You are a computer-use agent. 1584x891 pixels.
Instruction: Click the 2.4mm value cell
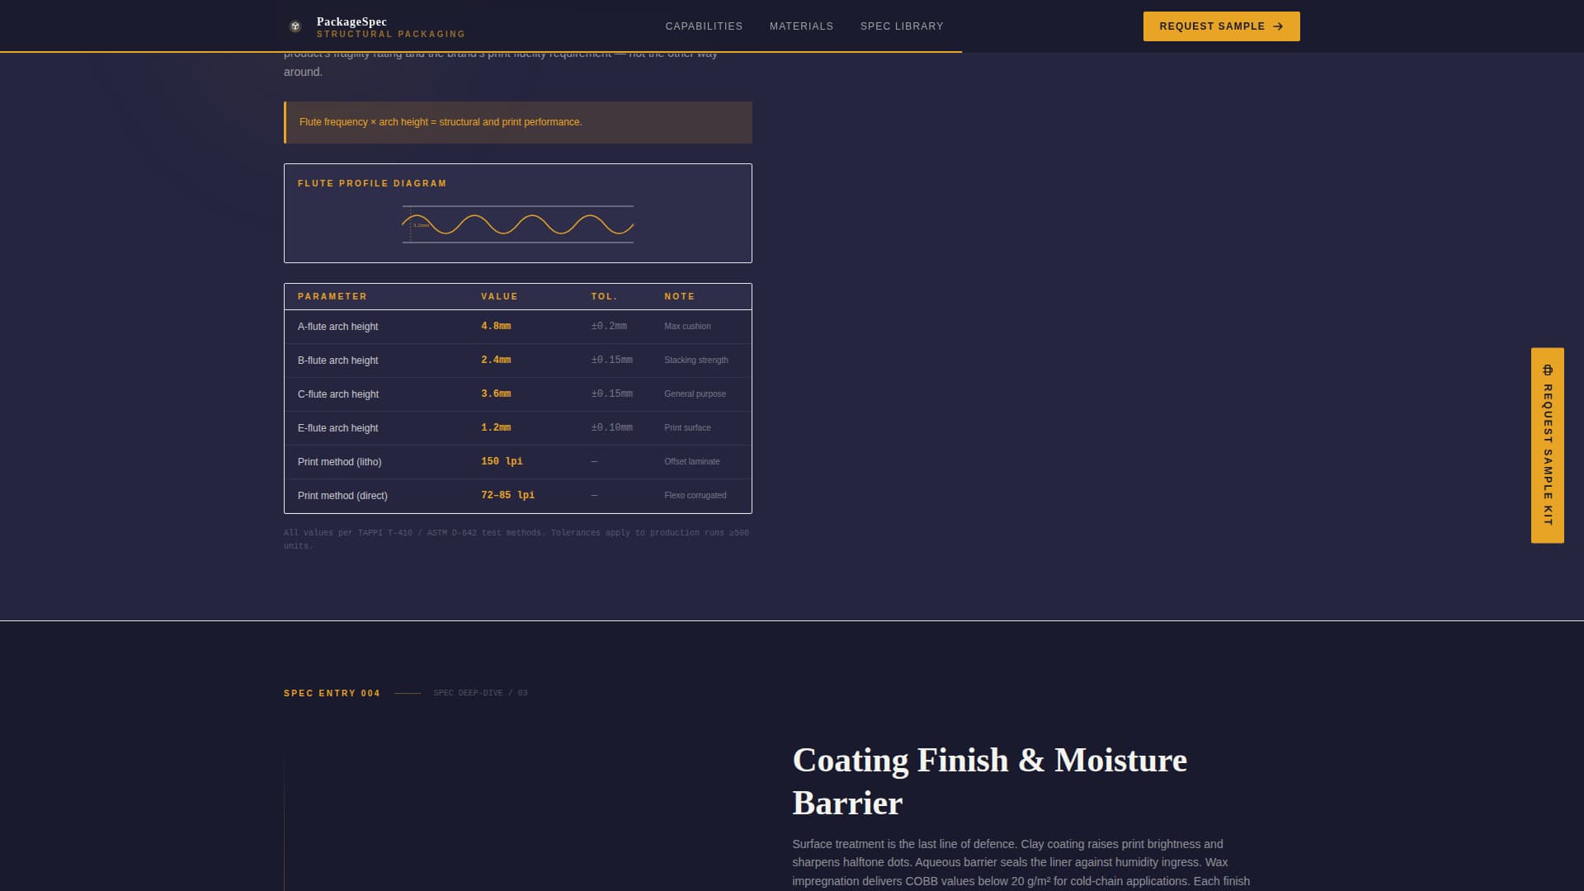coord(496,360)
